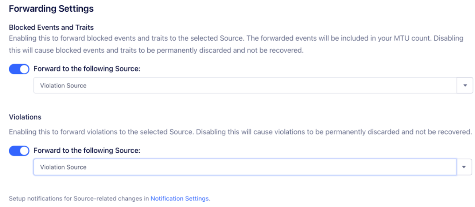This screenshot has height=207, width=475.
Task: Click the Forwarding Settings heading
Action: click(51, 8)
